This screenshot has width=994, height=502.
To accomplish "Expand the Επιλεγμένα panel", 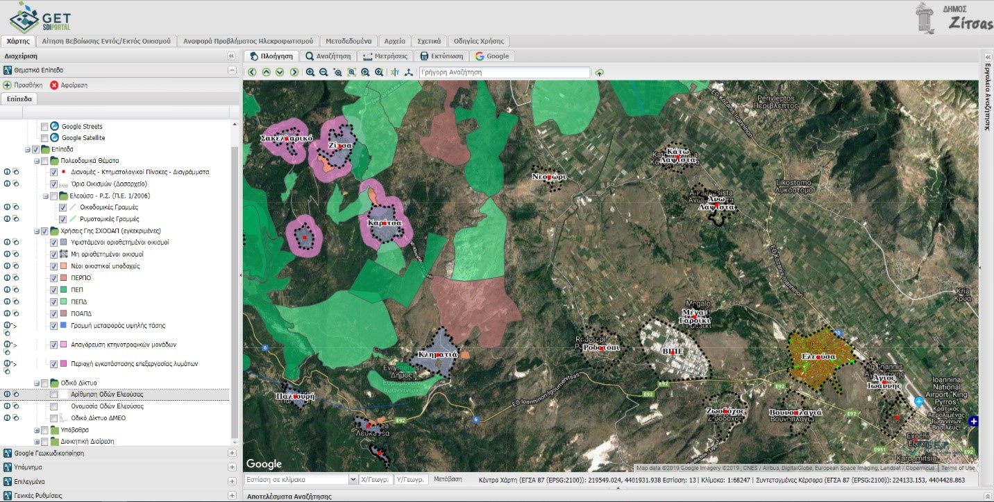I will point(232,481).
